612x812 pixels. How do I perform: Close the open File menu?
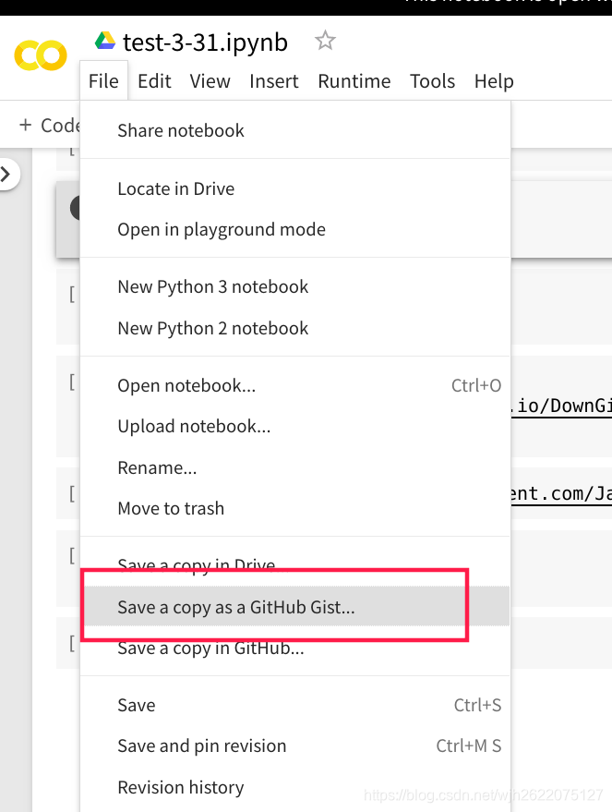point(103,81)
